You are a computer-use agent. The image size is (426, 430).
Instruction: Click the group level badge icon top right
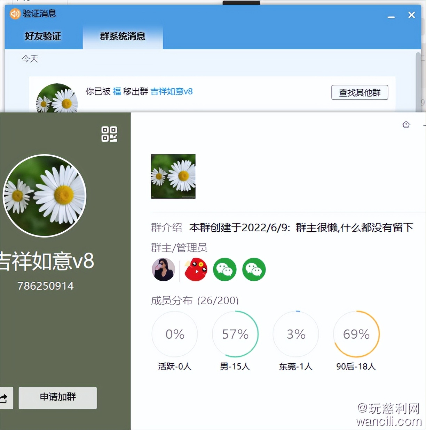click(406, 124)
